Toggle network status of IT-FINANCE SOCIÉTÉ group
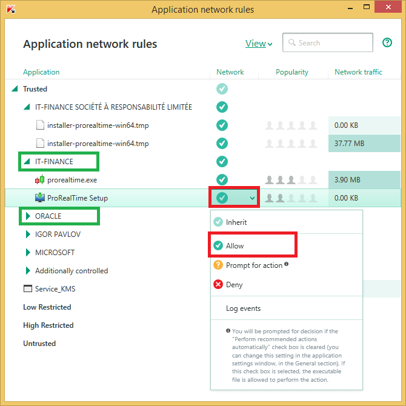The width and height of the screenshot is (406, 406). pyautogui.click(x=222, y=107)
